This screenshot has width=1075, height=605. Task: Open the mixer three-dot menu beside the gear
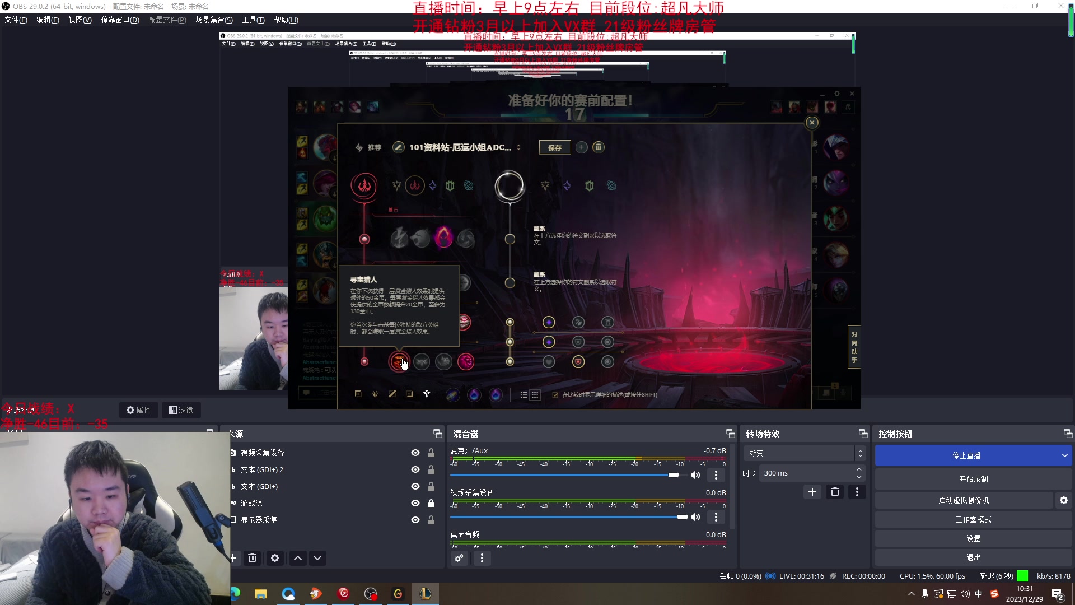coord(482,558)
